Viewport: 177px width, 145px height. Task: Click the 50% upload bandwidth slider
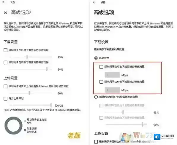point(31,93)
